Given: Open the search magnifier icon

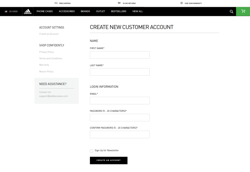Looking at the screenshot, I should pos(231,11).
